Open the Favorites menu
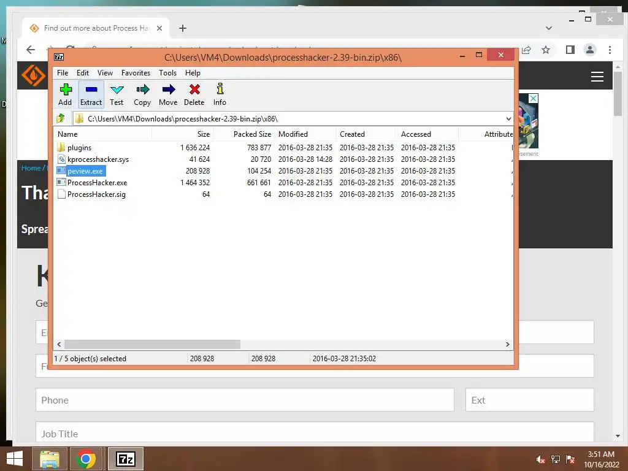Viewport: 628px width, 471px height. 136,73
